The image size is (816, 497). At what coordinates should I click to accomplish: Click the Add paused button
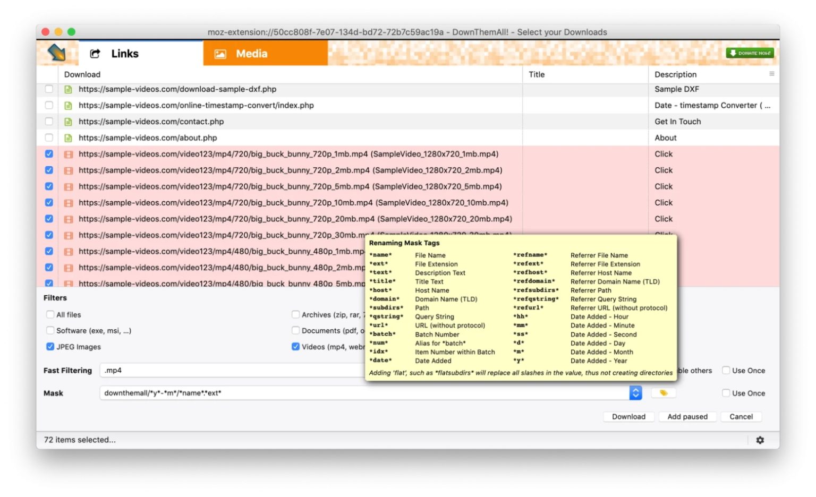click(687, 416)
